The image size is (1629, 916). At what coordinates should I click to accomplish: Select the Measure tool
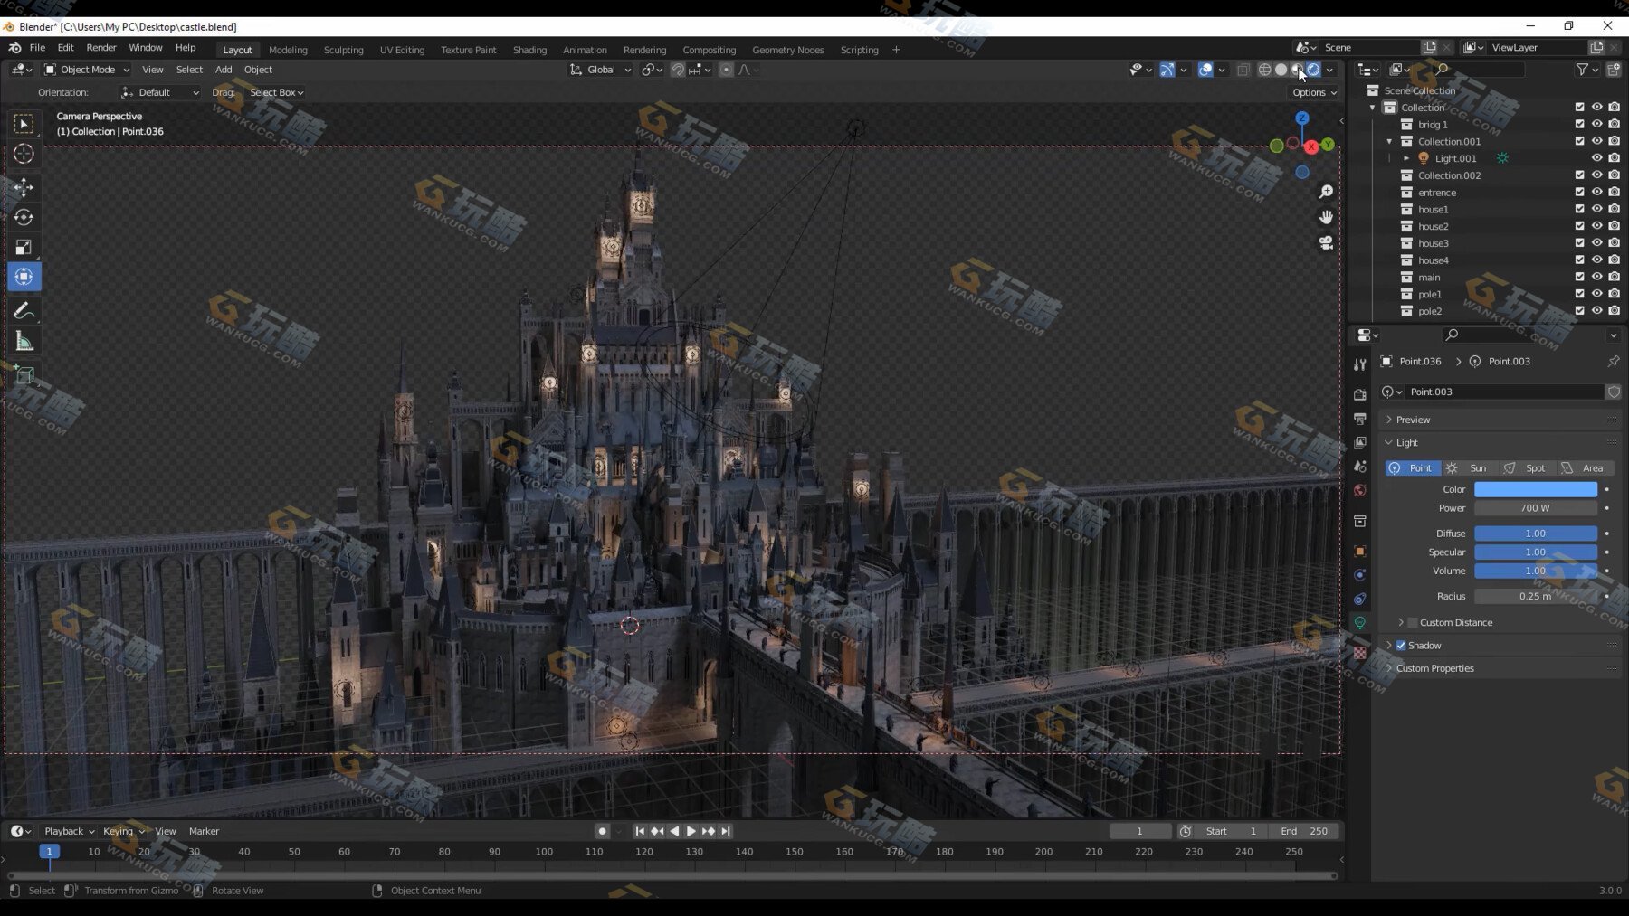point(24,341)
